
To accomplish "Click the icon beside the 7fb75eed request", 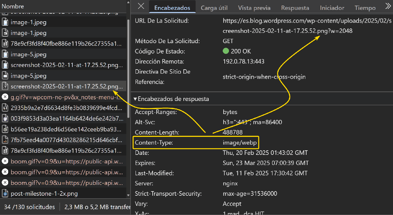I will [x=5, y=140].
